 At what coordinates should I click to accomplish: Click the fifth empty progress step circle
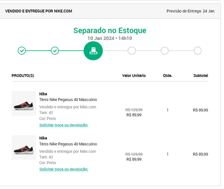pyautogui.click(x=164, y=51)
